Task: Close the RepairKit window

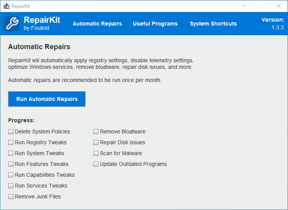Action: [279, 6]
